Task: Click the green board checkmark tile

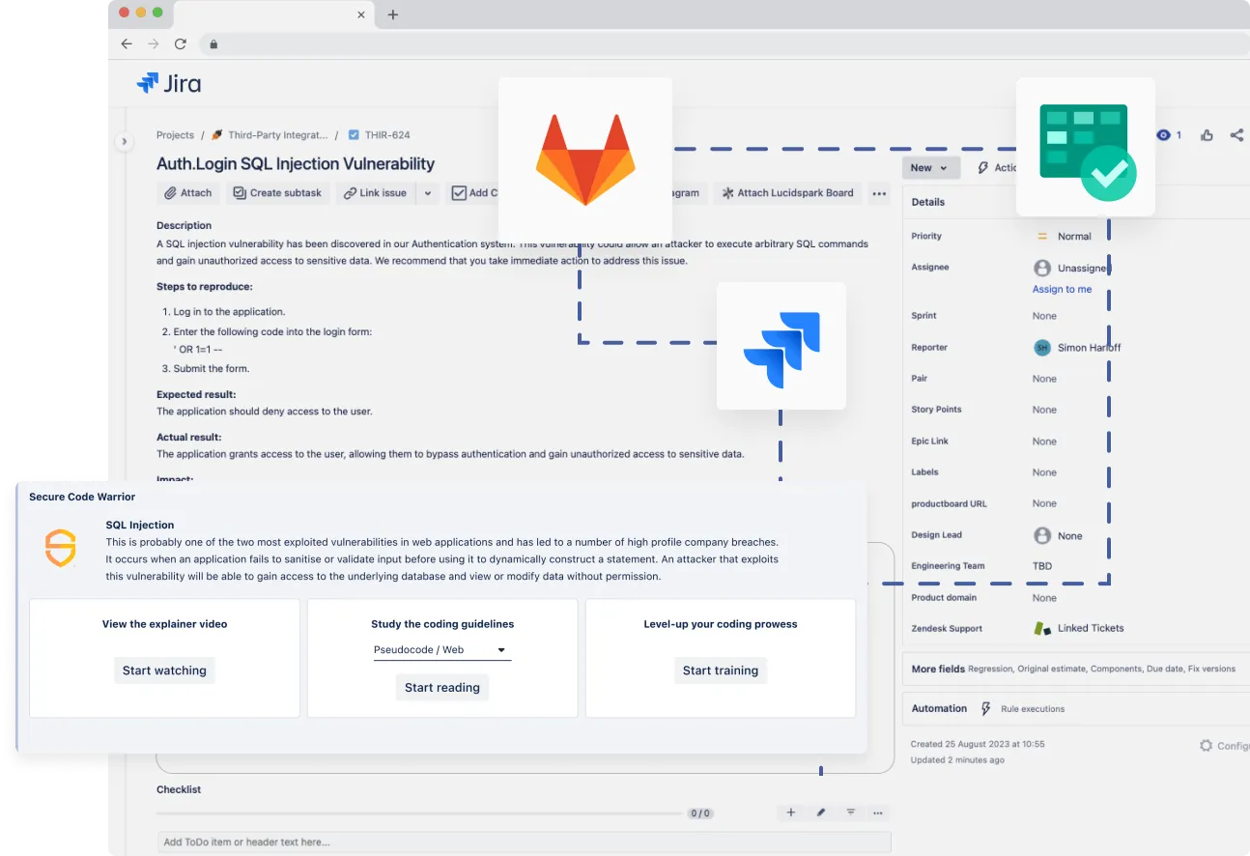Action: [1086, 147]
